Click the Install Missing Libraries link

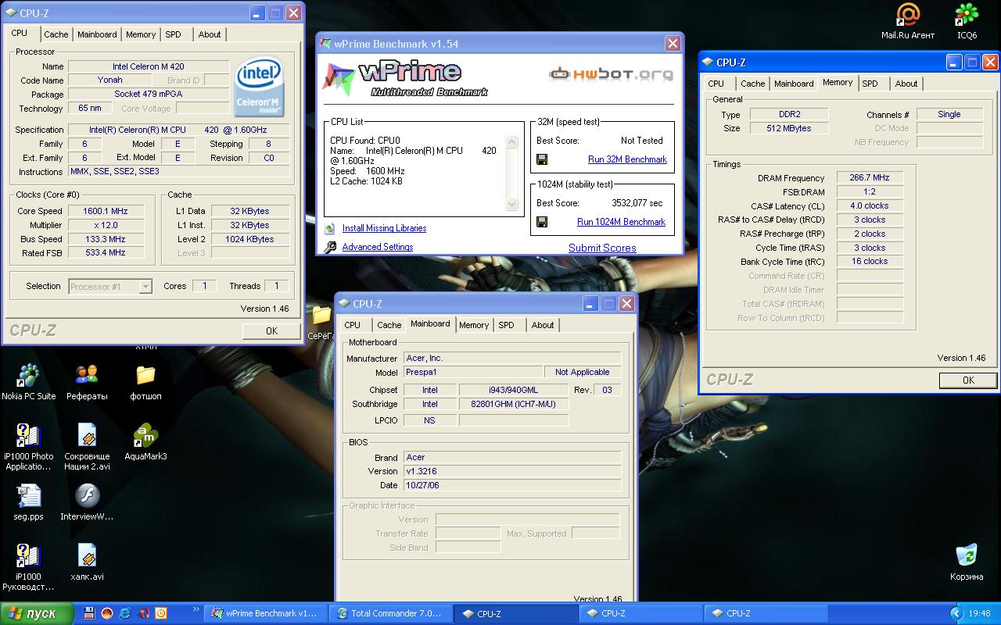[x=384, y=228]
